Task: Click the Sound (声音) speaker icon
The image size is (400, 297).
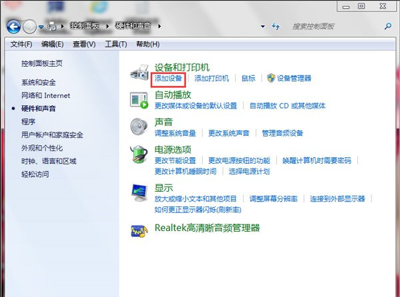Action: (139, 127)
